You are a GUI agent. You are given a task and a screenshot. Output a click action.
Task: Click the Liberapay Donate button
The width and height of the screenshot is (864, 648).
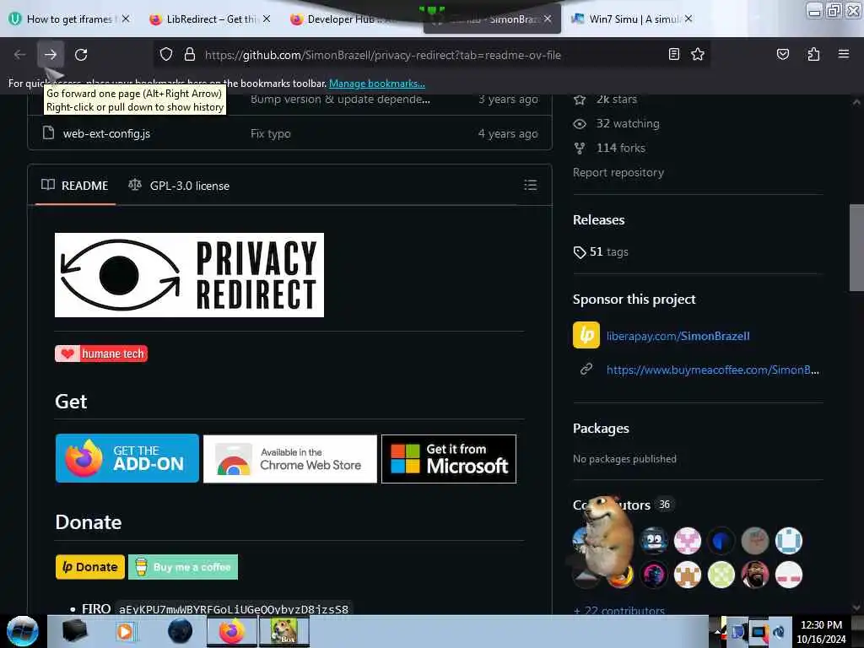coord(89,567)
